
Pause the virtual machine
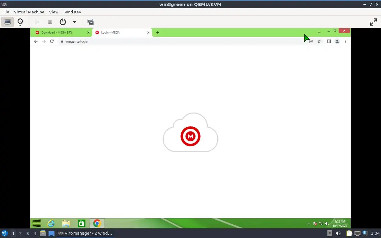[x=50, y=22]
